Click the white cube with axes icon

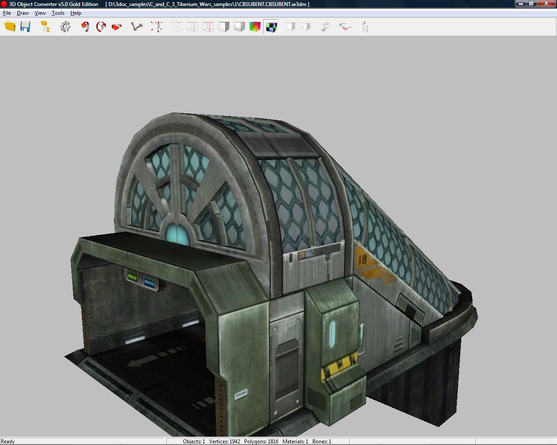(x=290, y=27)
